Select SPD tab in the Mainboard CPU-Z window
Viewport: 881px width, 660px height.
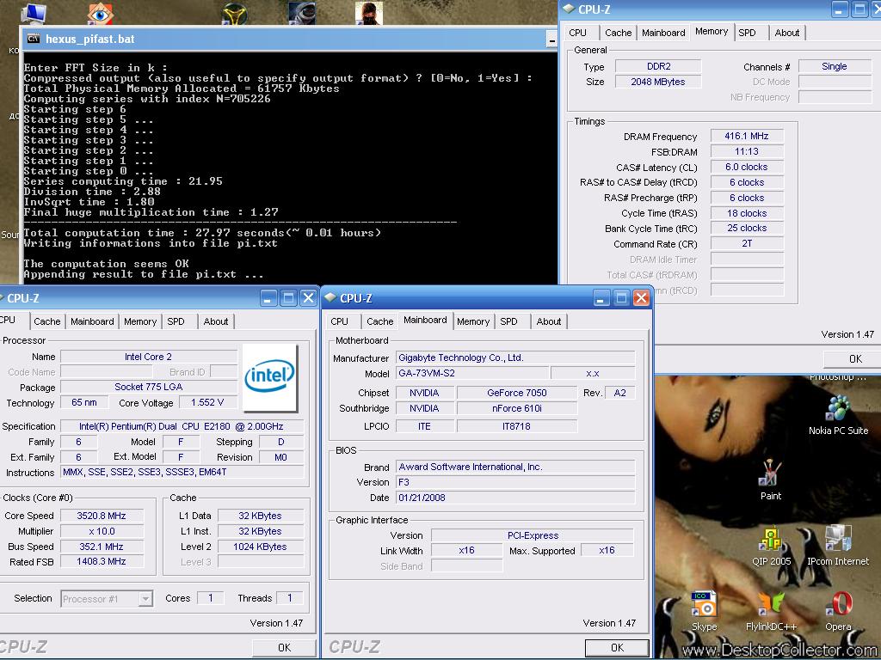pyautogui.click(x=509, y=321)
